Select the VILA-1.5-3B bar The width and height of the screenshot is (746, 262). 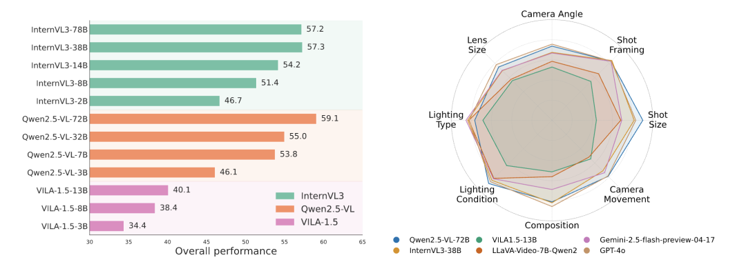(x=106, y=226)
